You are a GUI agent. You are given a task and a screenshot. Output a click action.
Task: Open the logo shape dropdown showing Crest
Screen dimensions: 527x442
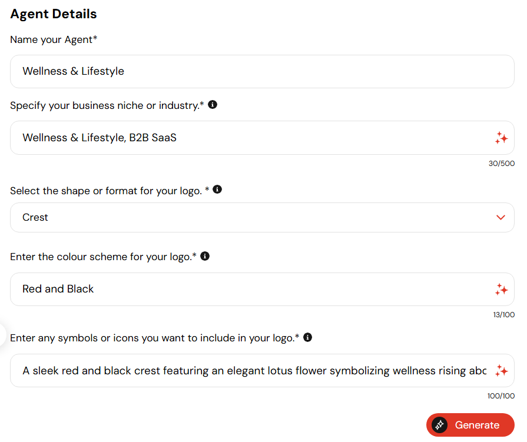tap(262, 217)
